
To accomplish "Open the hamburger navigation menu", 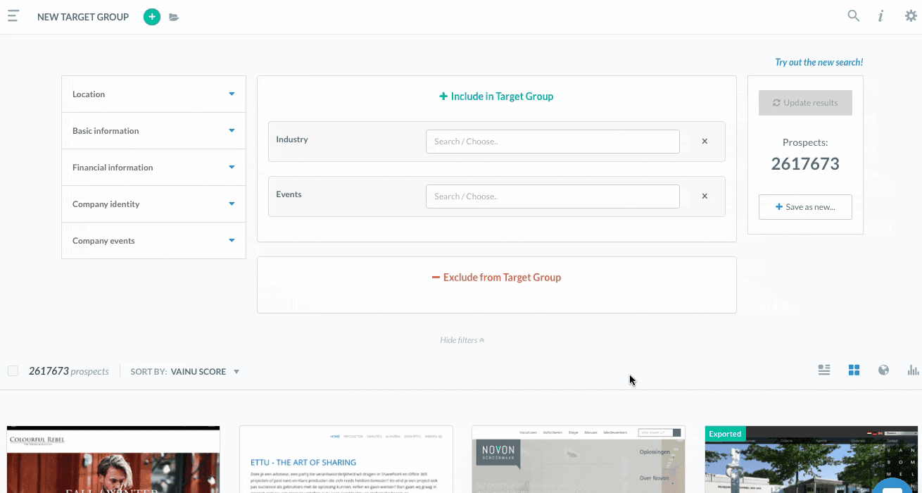I will point(13,16).
